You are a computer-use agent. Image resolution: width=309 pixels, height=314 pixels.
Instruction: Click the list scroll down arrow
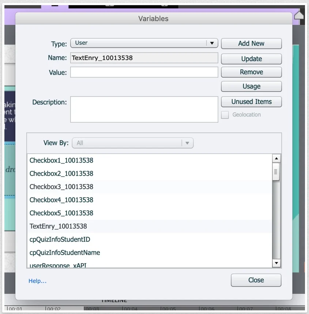pos(276,263)
